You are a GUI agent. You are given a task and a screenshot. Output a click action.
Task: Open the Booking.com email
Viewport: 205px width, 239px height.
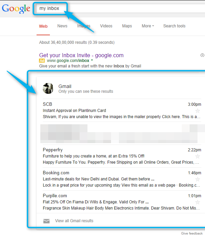(x=56, y=173)
